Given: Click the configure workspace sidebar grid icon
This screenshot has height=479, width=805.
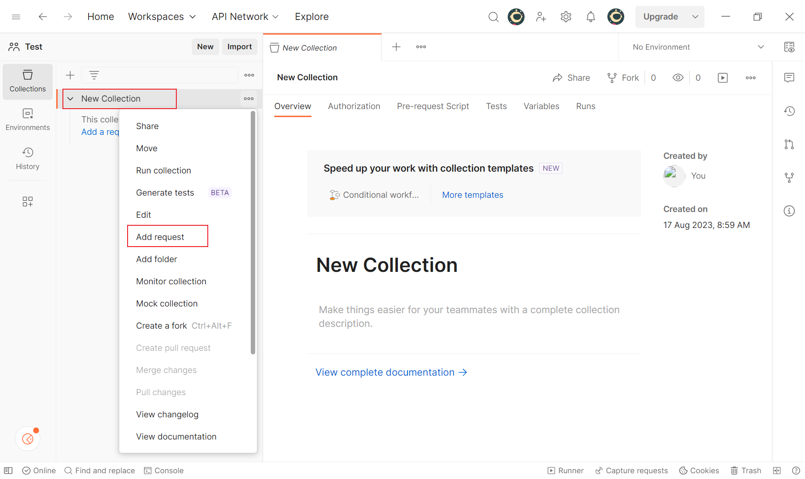Looking at the screenshot, I should [x=27, y=202].
